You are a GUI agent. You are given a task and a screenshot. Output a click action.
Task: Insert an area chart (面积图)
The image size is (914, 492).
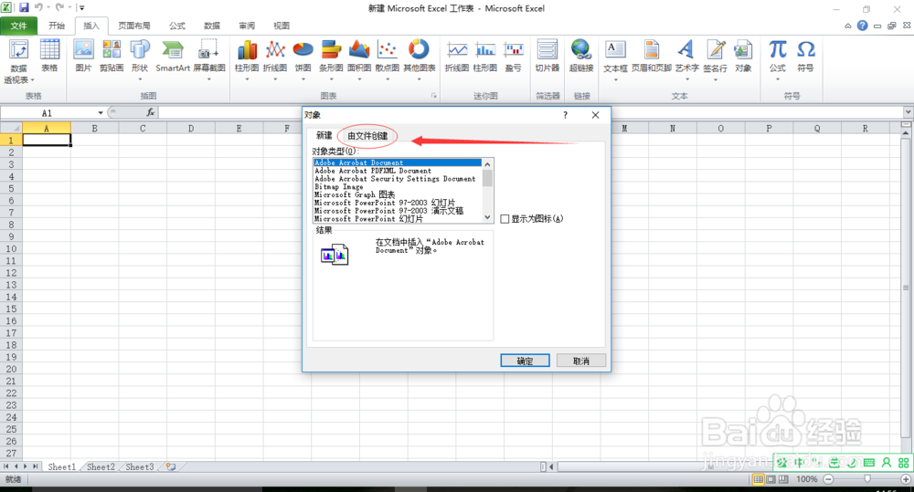[x=359, y=58]
